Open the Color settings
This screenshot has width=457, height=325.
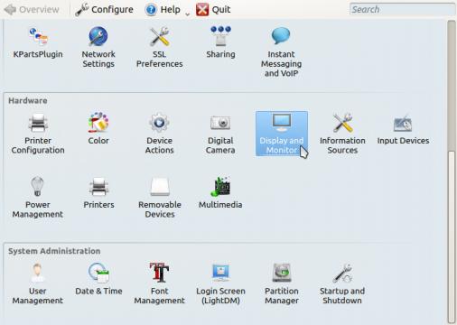[98, 129]
